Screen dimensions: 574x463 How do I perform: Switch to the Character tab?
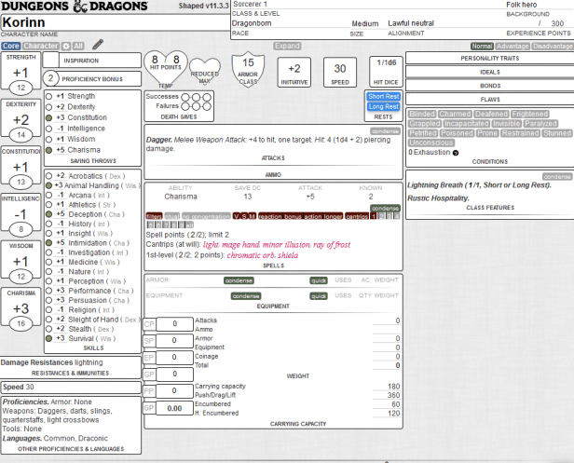click(x=40, y=45)
